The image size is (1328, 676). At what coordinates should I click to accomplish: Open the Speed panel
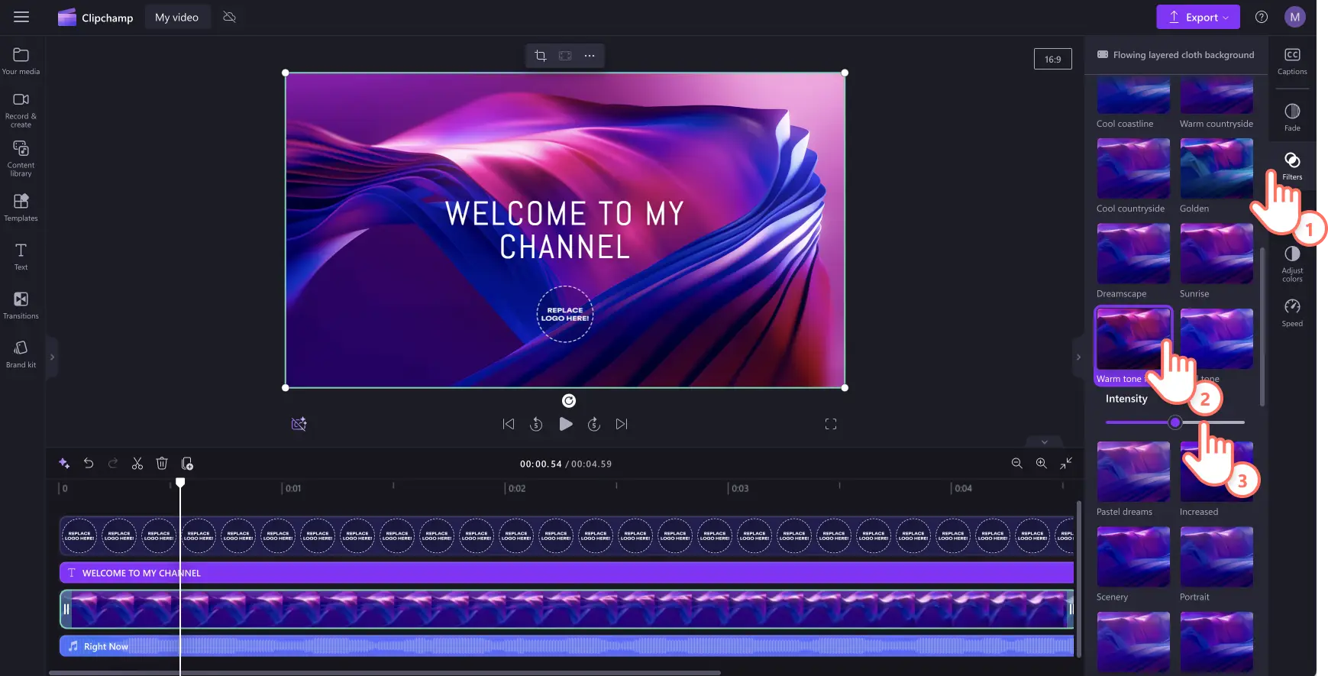(1292, 313)
